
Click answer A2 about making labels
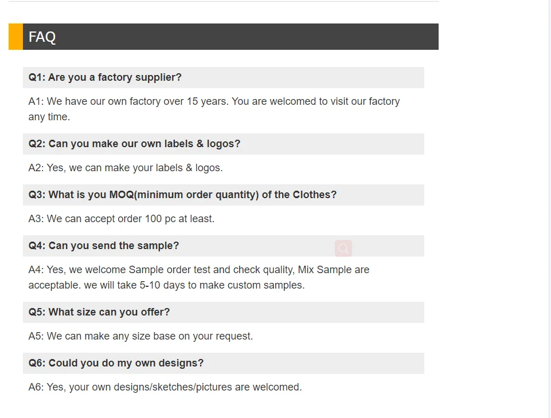click(126, 168)
